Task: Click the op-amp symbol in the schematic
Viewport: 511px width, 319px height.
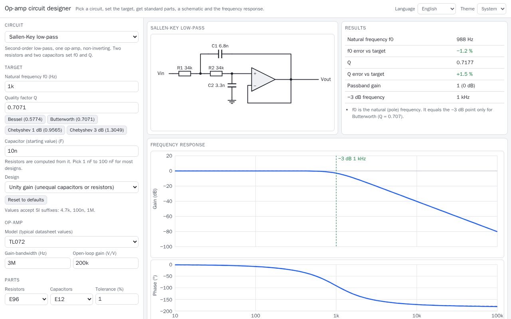Action: tap(263, 79)
